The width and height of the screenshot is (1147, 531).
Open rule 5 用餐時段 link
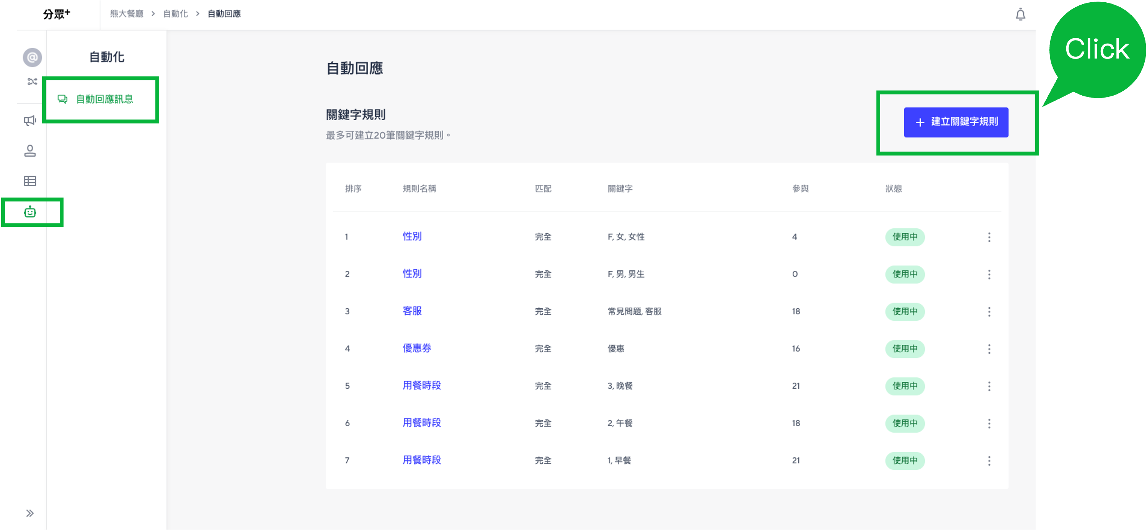(421, 386)
